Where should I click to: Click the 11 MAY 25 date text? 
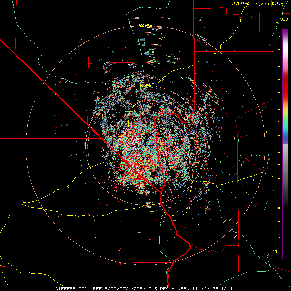pos(205,289)
